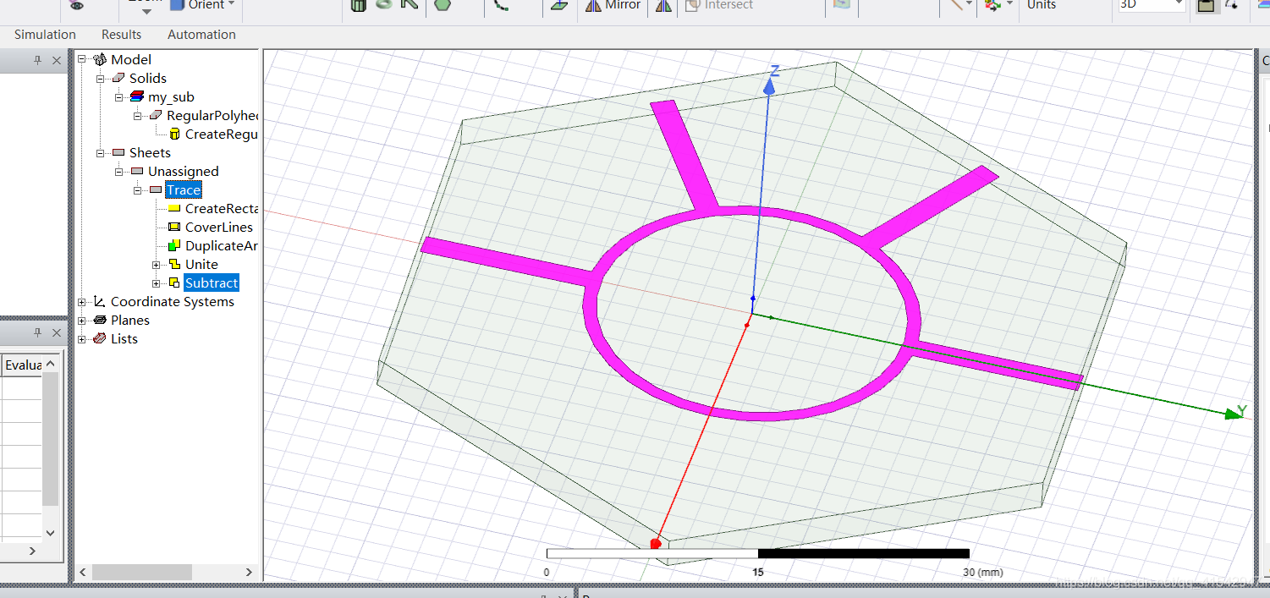Viewport: 1270px width, 598px height.
Task: Select the Unite history entry
Action: [x=201, y=264]
